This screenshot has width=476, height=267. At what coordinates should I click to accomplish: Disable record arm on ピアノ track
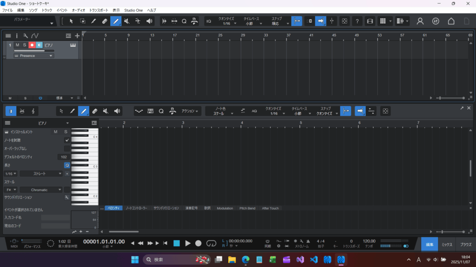[32, 45]
